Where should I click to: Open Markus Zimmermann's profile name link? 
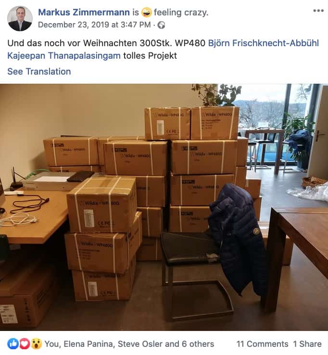(x=84, y=12)
